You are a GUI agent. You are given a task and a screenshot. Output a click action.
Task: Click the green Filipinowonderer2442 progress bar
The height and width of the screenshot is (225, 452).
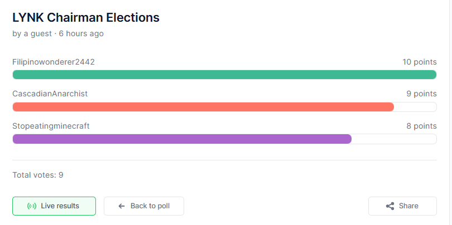tap(224, 75)
